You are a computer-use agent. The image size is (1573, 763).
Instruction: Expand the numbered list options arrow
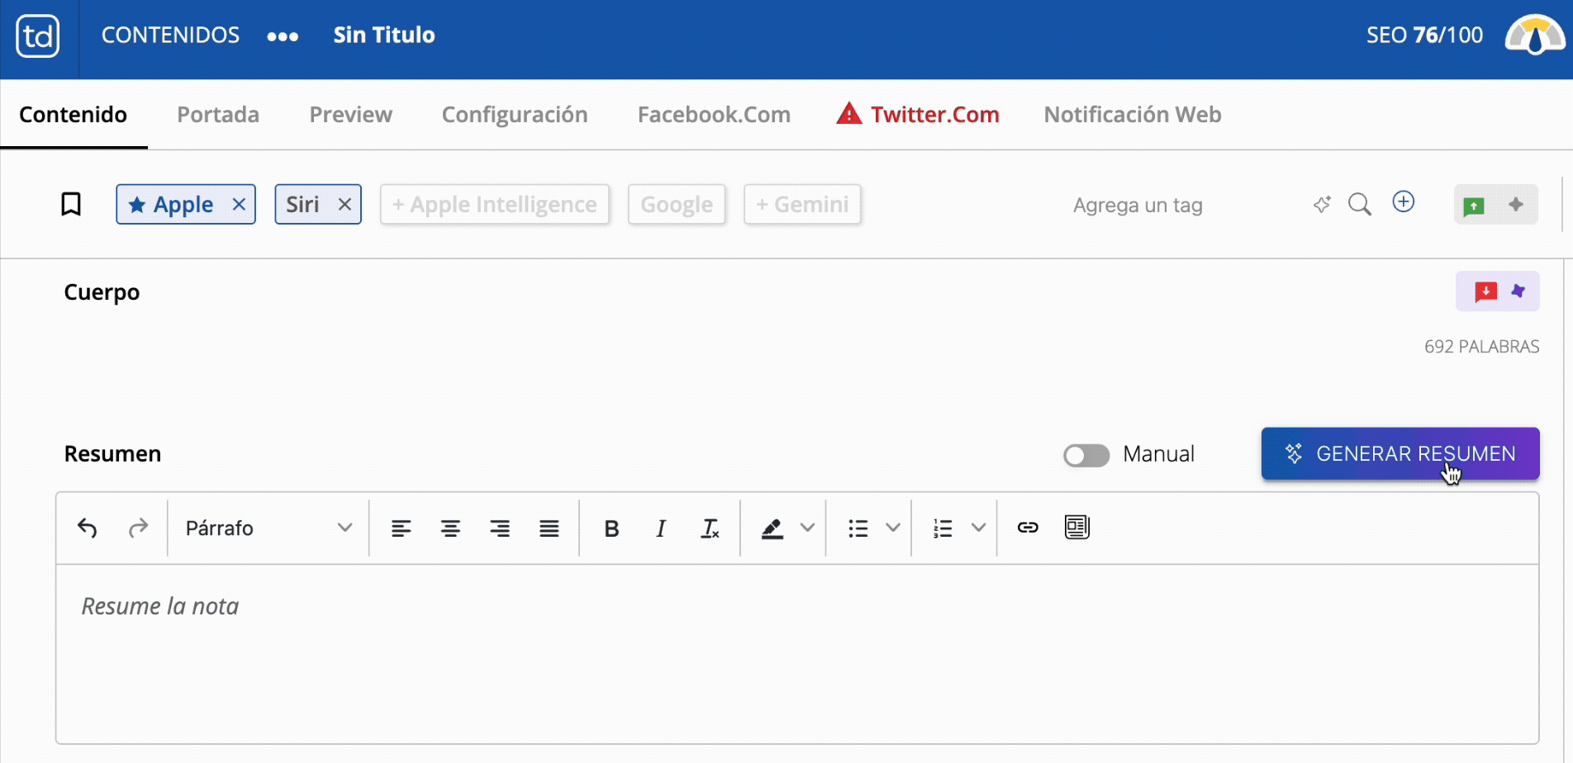pos(978,528)
